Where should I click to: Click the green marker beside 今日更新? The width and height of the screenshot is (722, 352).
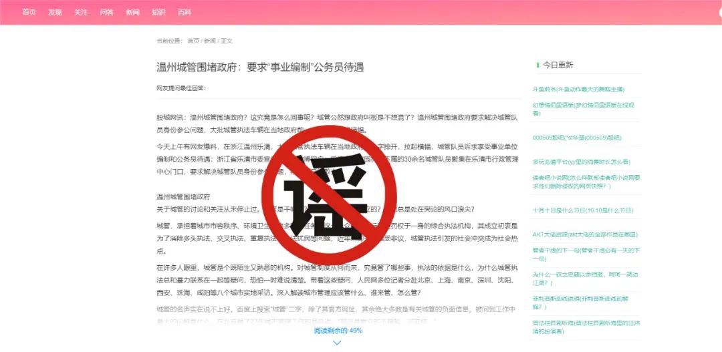pos(537,65)
